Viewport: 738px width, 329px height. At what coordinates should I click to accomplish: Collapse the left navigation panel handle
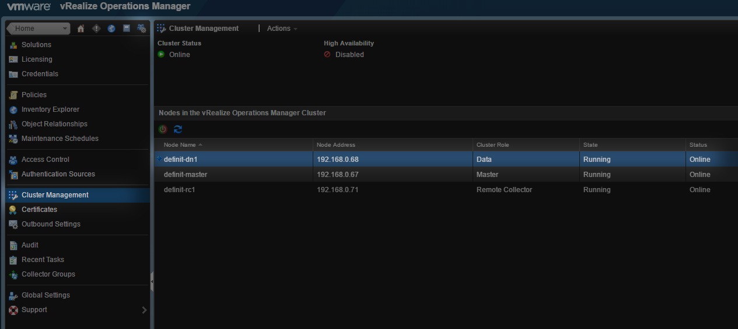click(152, 282)
